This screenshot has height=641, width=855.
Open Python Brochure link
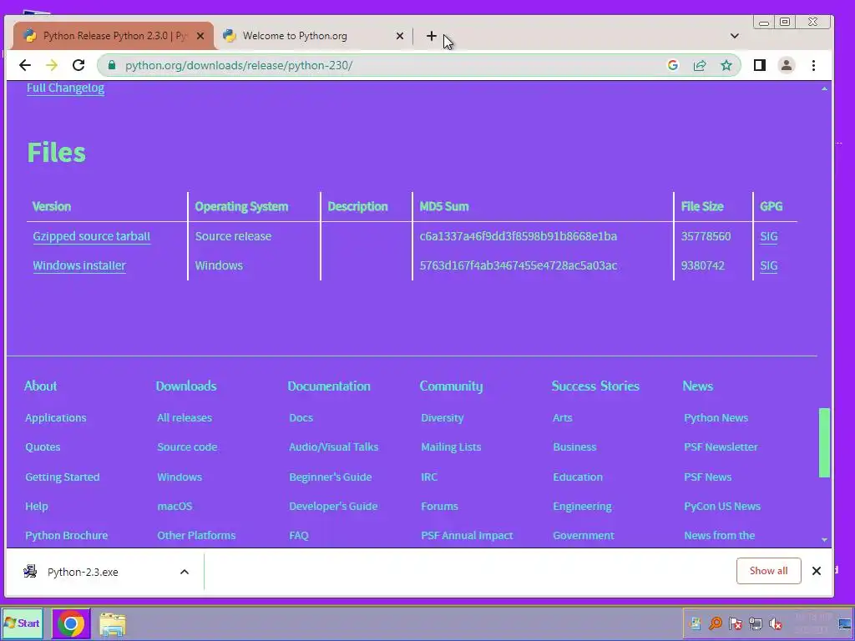[67, 535]
